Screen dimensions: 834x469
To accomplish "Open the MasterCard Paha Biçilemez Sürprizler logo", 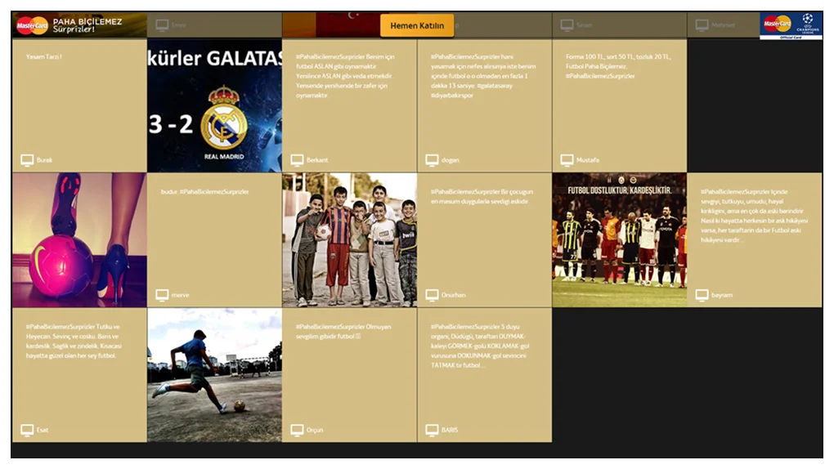I will click(x=69, y=25).
